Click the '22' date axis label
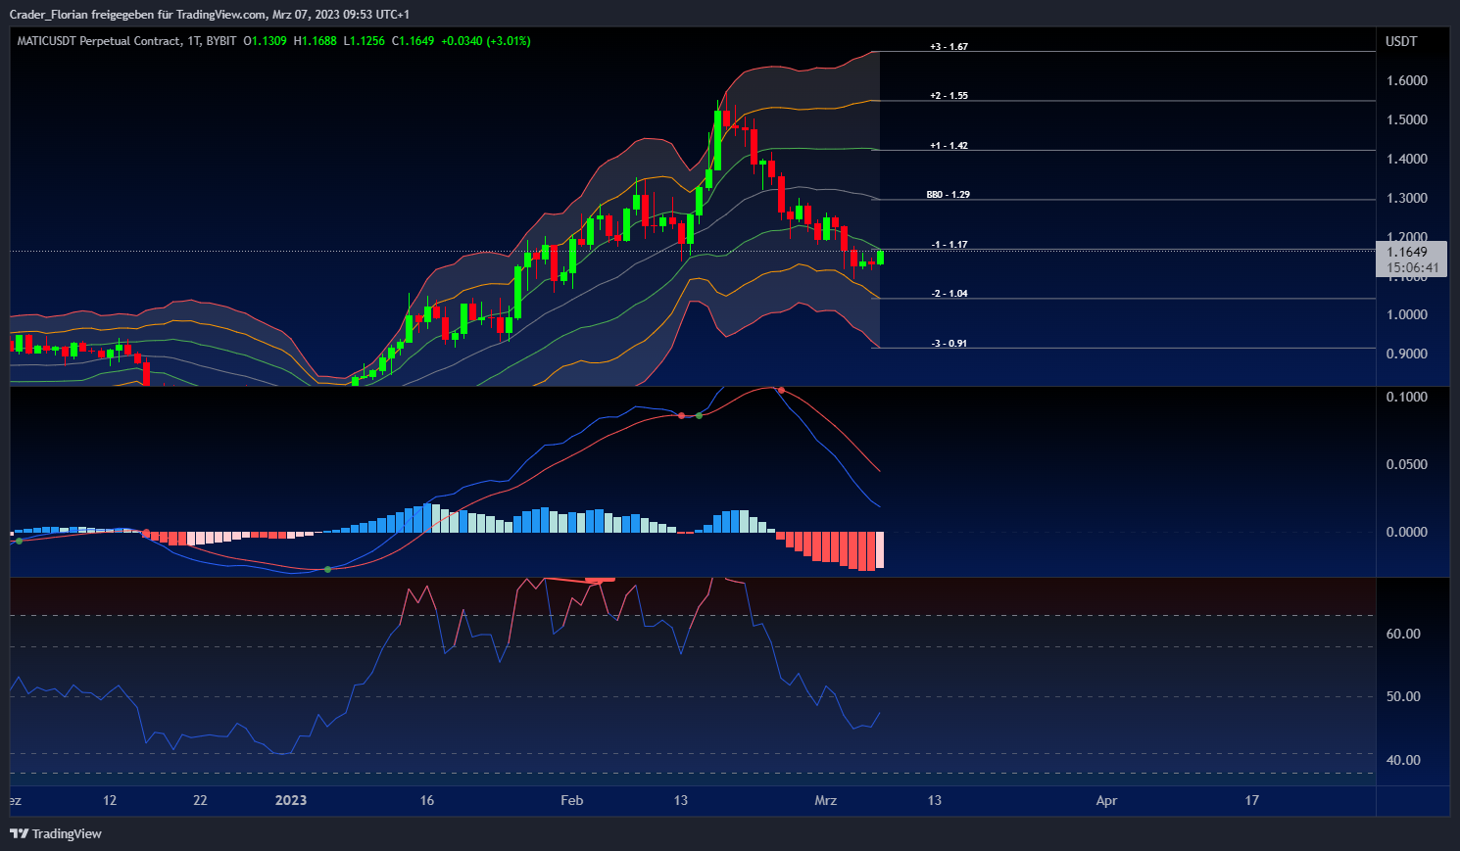1460x851 pixels. point(201,800)
